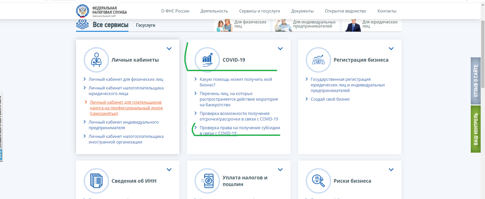
Task: Click the Личные кабинеты heading
Action: 135,60
